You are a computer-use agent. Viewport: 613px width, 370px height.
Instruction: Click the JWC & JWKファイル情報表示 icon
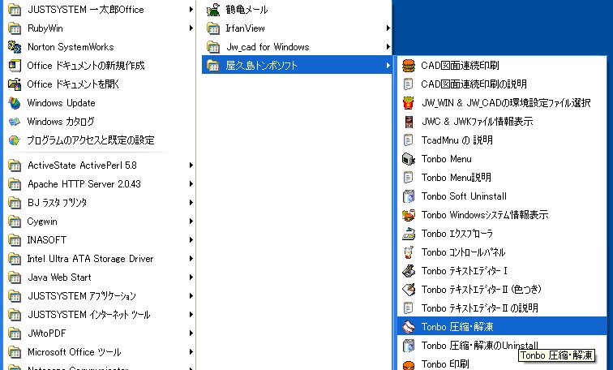[x=408, y=122]
